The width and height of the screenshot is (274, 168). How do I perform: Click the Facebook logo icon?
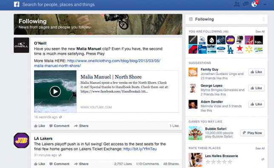coord(17,4)
